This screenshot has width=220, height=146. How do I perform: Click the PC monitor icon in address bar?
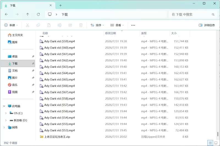click(x=50, y=14)
